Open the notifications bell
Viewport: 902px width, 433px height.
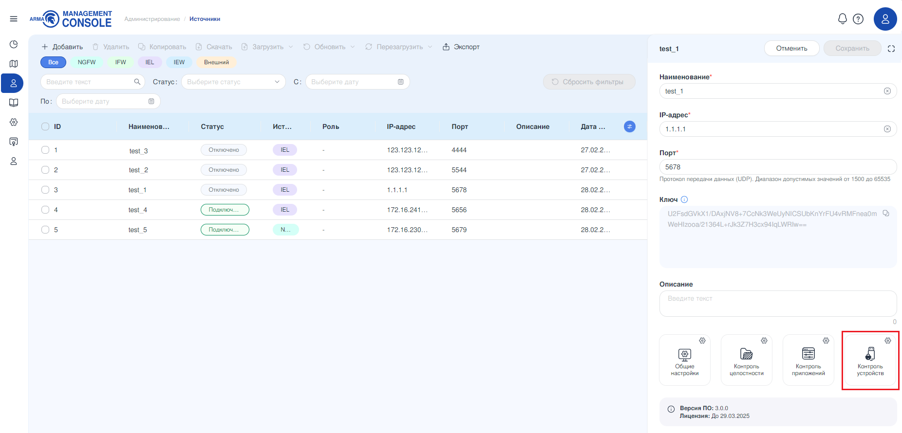[843, 19]
